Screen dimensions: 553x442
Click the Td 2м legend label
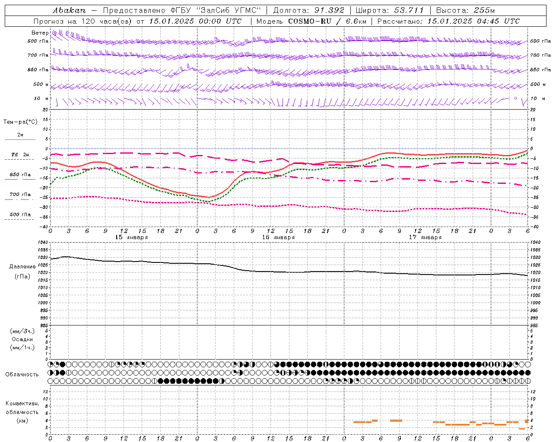(20, 155)
